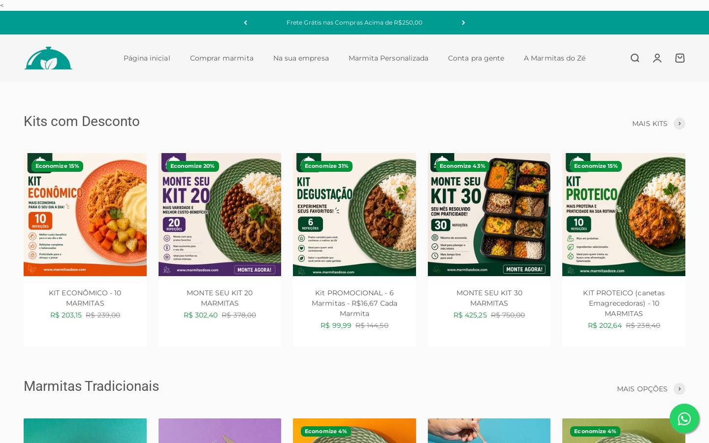709x443 pixels.
Task: Open the user account icon
Action: tap(657, 58)
